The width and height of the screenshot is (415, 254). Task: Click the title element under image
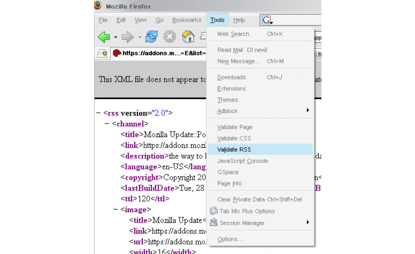(168, 220)
